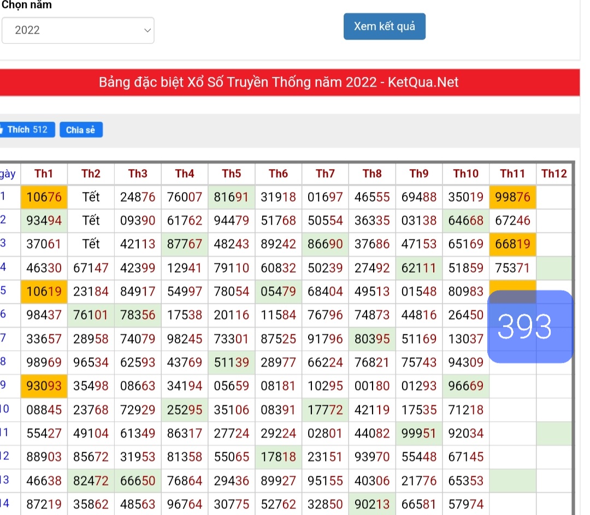The image size is (590, 515).
Task: Click the floating 393 blue badge
Action: coord(530,326)
